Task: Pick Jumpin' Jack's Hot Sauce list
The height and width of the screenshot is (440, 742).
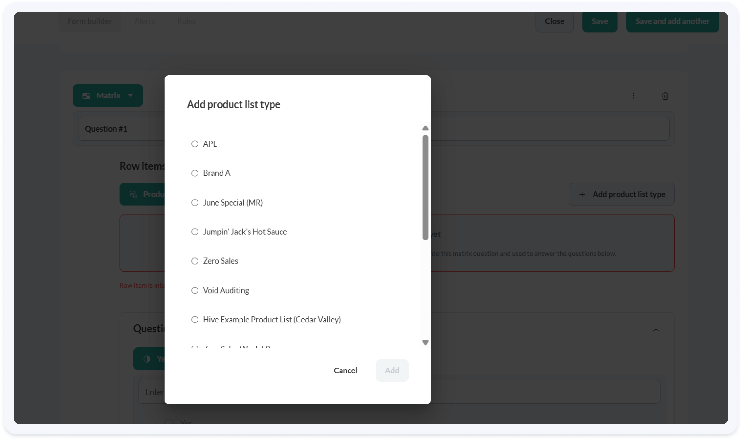Action: point(195,232)
